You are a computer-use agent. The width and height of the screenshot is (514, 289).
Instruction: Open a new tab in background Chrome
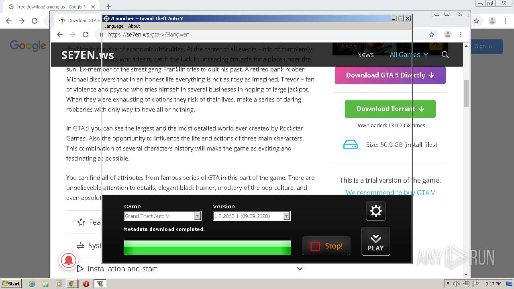click(108, 7)
